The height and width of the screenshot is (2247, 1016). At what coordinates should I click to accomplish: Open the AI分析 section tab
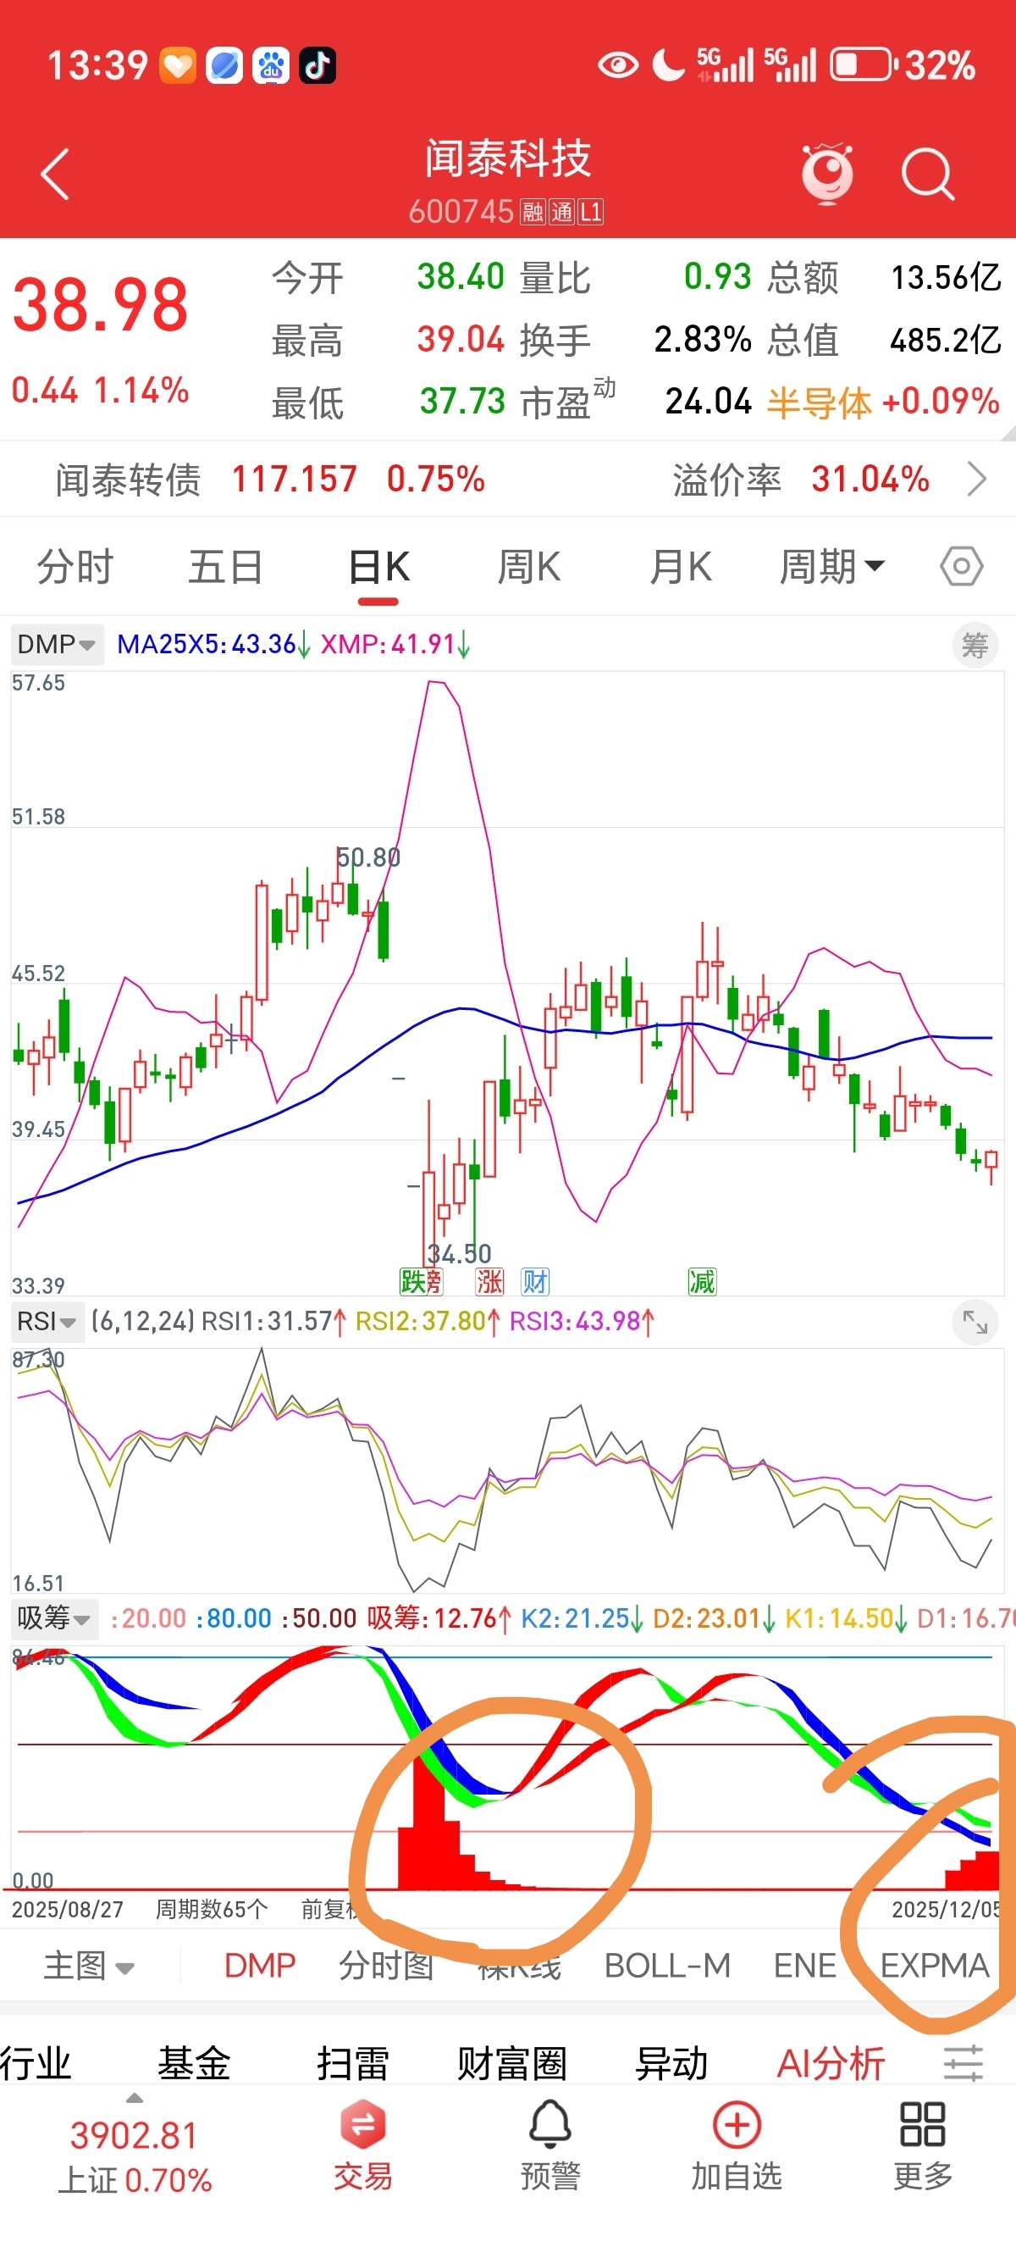tap(831, 2064)
